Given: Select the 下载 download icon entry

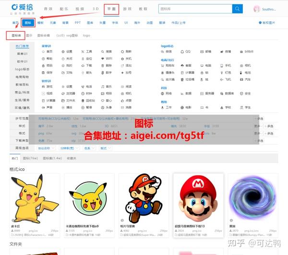Looking at the screenshot, I should [x=87, y=65].
